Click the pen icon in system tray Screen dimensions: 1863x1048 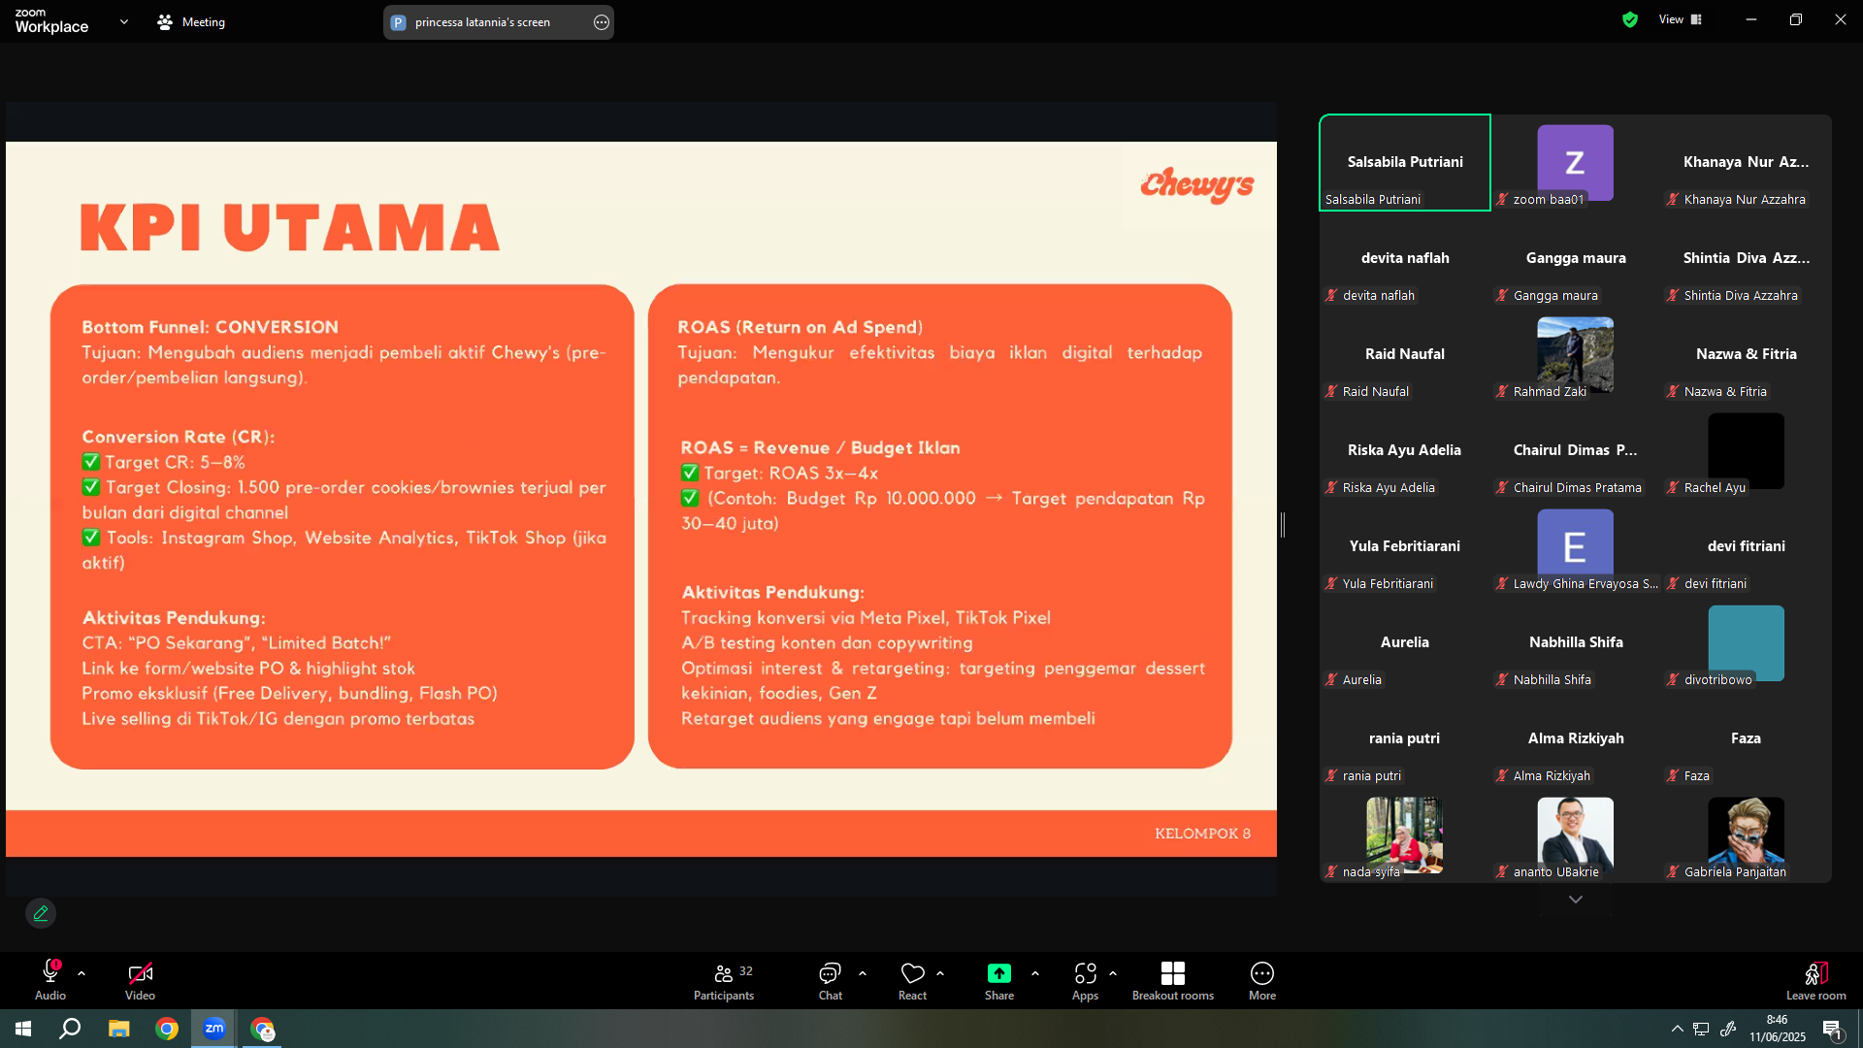(1727, 1029)
